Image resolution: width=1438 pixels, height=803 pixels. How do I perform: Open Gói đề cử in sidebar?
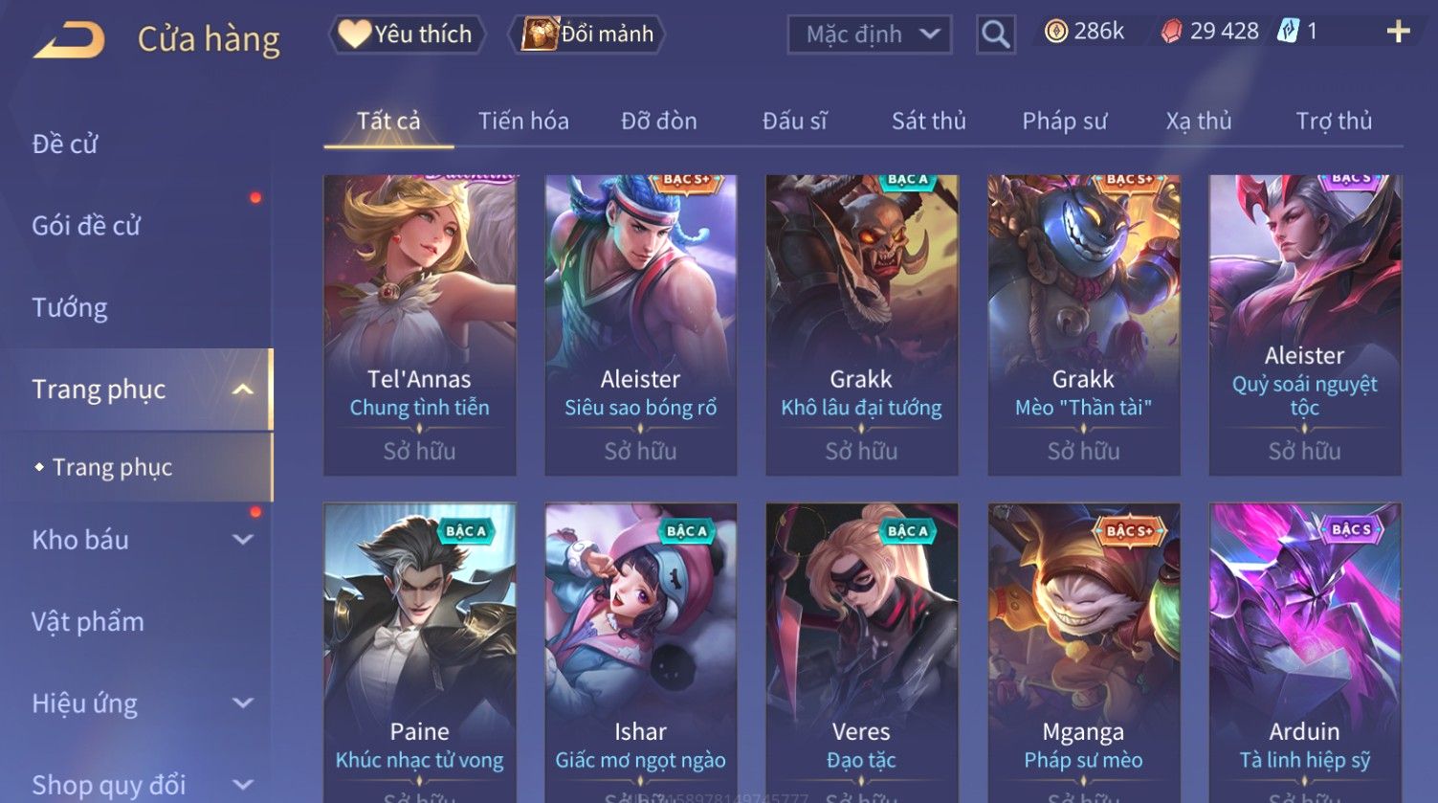click(86, 226)
